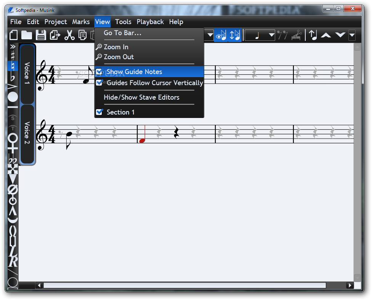The image size is (372, 300).
Task: Select the slur S tool
Action: [13, 118]
